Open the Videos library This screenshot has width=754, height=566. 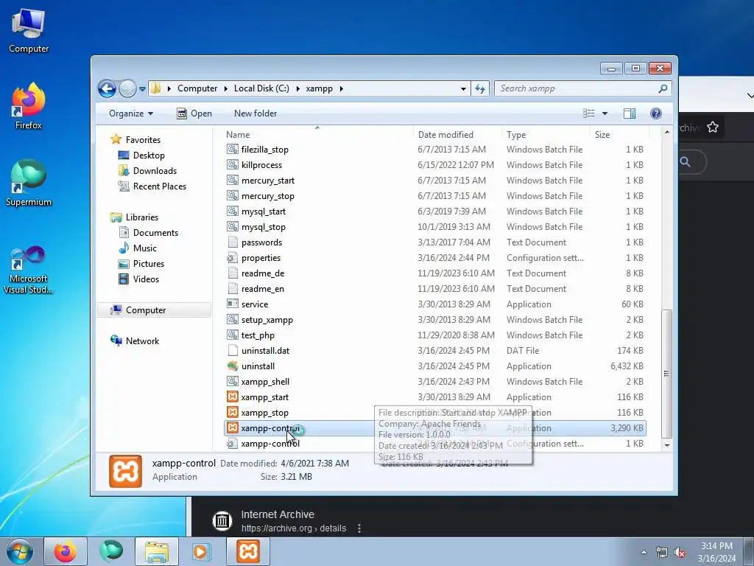(x=138, y=279)
